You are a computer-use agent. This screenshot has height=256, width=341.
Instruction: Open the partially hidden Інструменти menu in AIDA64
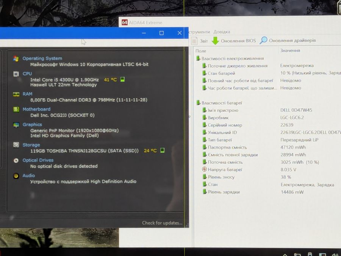(x=199, y=32)
